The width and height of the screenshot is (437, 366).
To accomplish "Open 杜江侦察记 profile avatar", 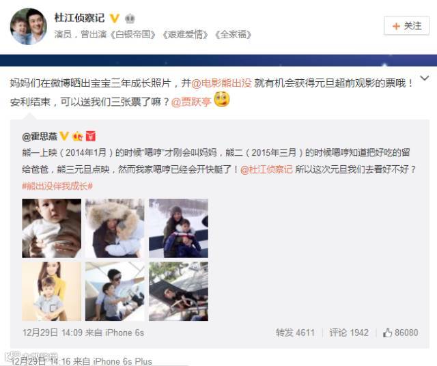I will [x=29, y=26].
